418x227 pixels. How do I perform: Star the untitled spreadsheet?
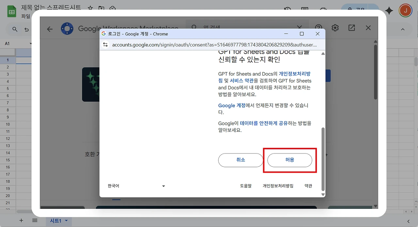tap(90, 8)
